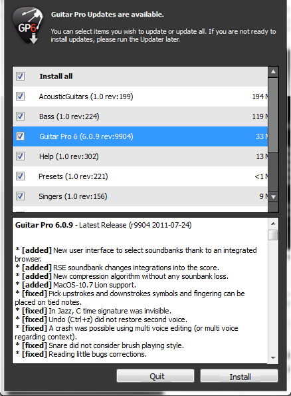This screenshot has height=396, width=291.
Task: Click the release notes scrollbar thumb
Action: (273, 235)
